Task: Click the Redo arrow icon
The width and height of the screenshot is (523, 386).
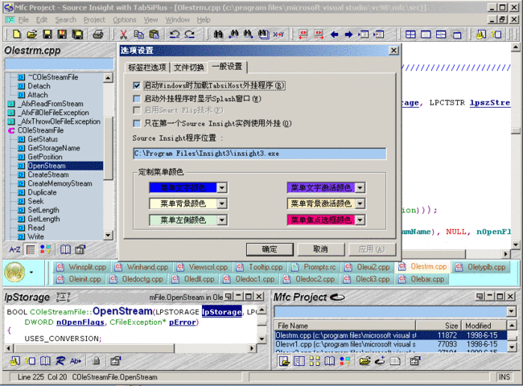Action: point(189,34)
